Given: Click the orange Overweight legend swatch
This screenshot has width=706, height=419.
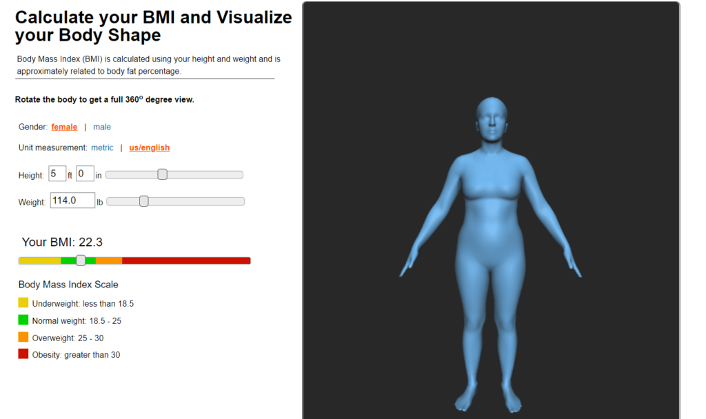Looking at the screenshot, I should [23, 337].
